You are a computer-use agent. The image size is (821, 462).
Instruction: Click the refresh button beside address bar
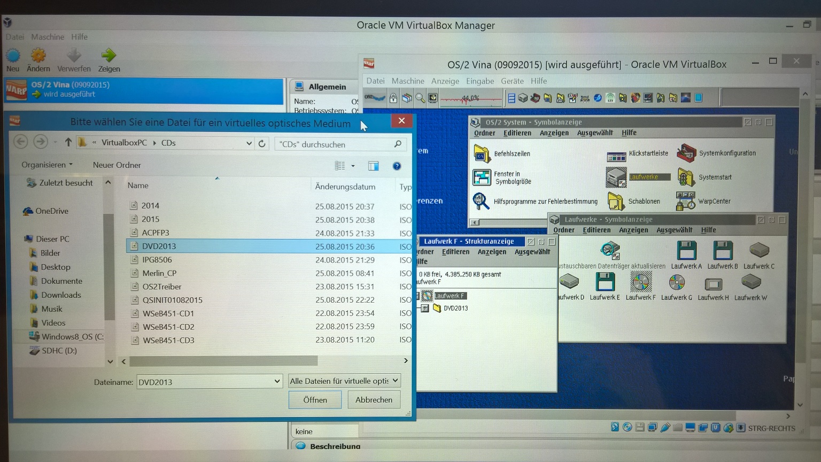pos(262,143)
